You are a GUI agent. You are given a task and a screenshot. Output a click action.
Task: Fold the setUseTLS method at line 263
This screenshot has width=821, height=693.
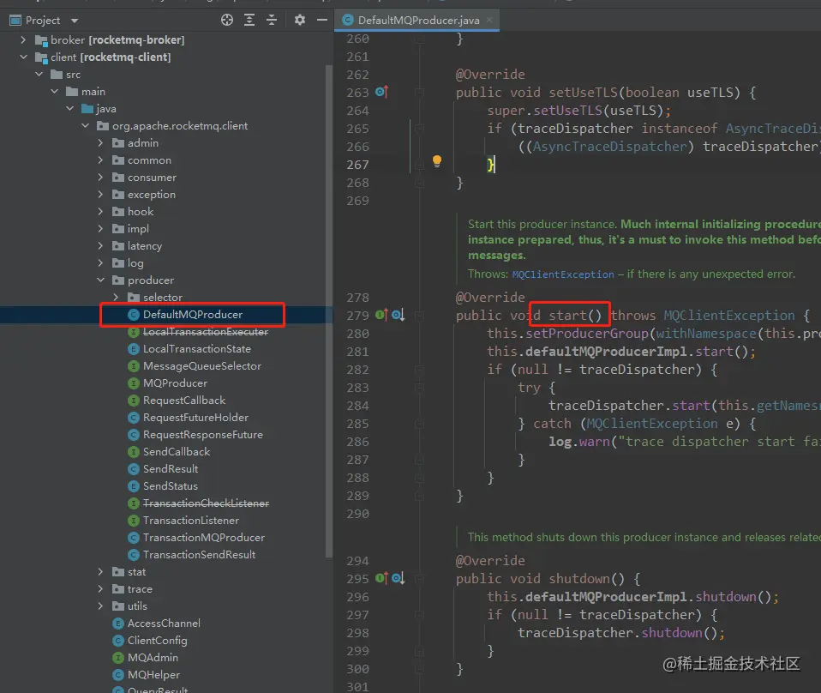(x=419, y=93)
